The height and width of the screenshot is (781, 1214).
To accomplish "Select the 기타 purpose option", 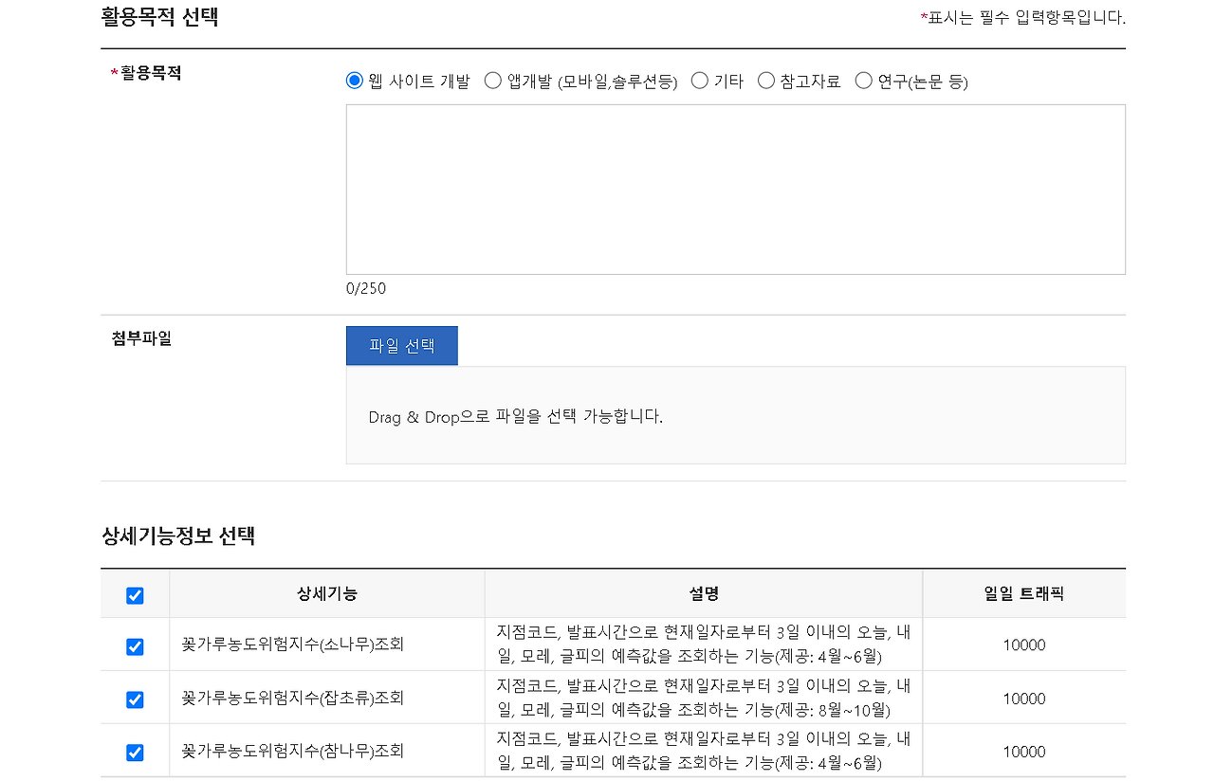I will (698, 81).
